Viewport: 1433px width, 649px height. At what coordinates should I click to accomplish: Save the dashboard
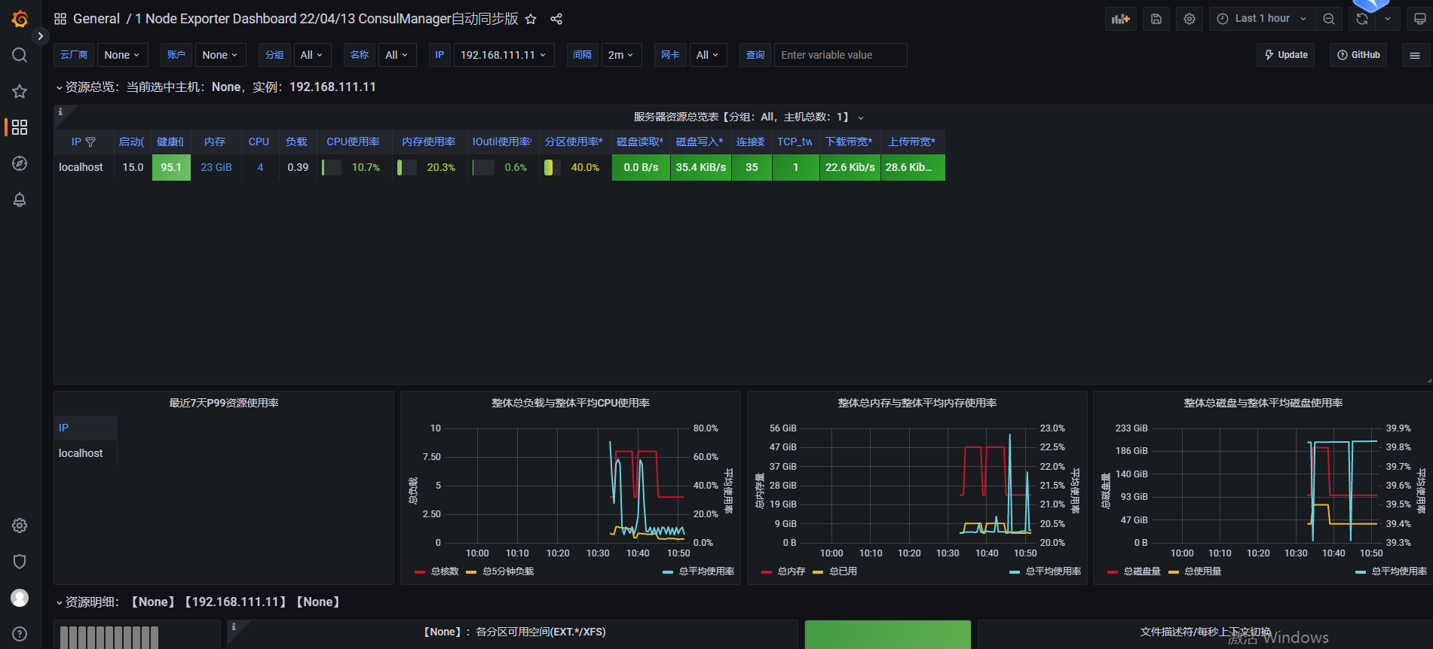point(1156,19)
